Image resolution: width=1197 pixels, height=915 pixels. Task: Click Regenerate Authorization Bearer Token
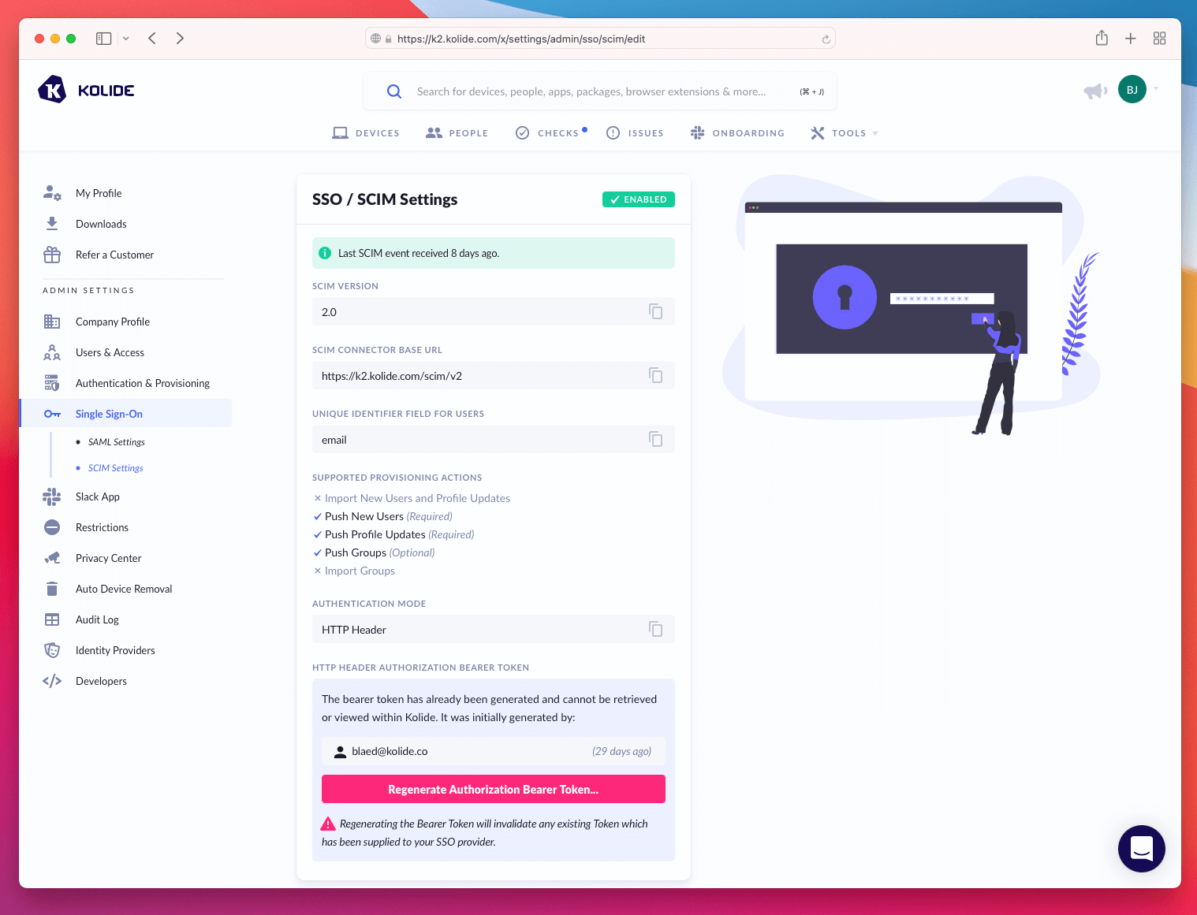[x=493, y=789]
